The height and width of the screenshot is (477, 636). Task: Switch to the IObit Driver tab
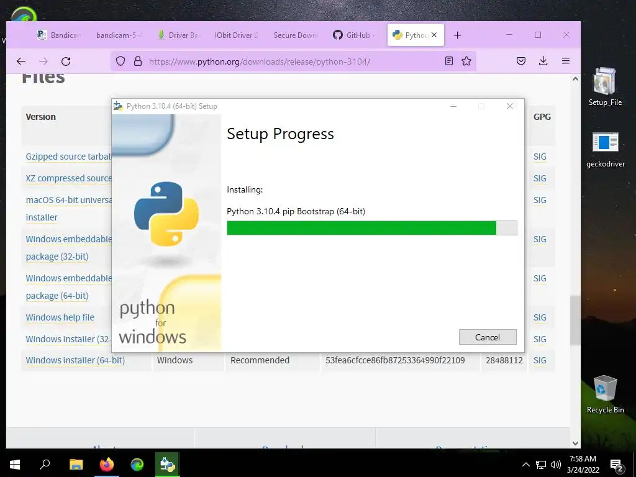point(237,35)
